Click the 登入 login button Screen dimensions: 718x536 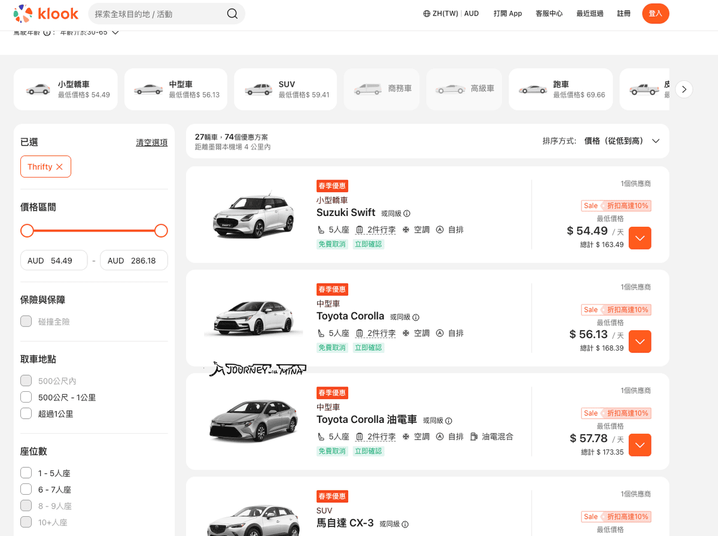[x=656, y=13]
